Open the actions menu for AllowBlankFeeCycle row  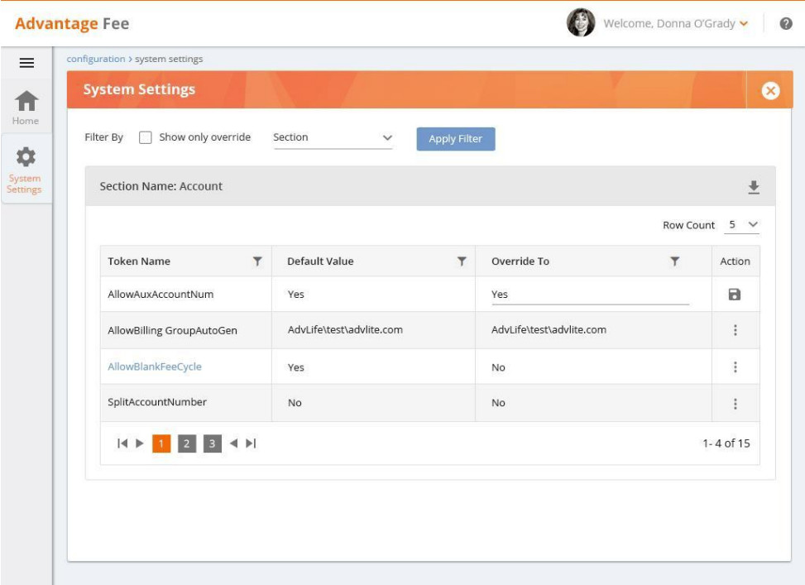click(735, 367)
